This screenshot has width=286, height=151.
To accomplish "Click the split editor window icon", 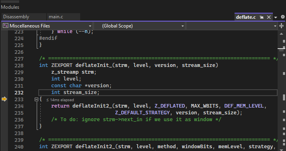I will 282,26.
